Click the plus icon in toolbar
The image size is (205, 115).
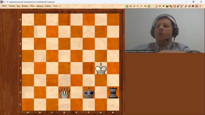[x=200, y=6]
